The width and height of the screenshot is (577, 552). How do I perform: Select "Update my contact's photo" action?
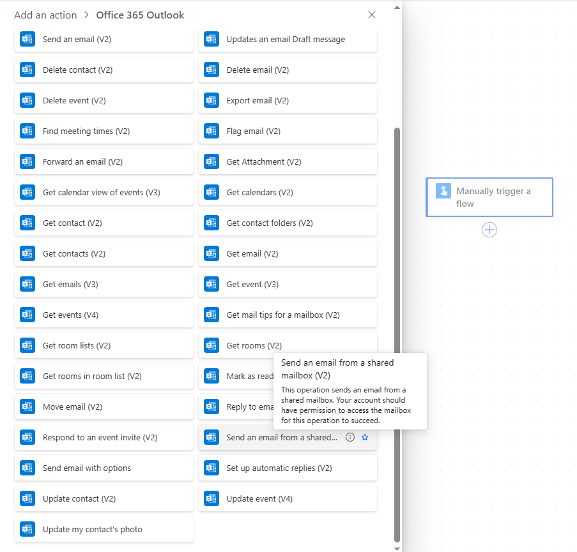point(104,529)
